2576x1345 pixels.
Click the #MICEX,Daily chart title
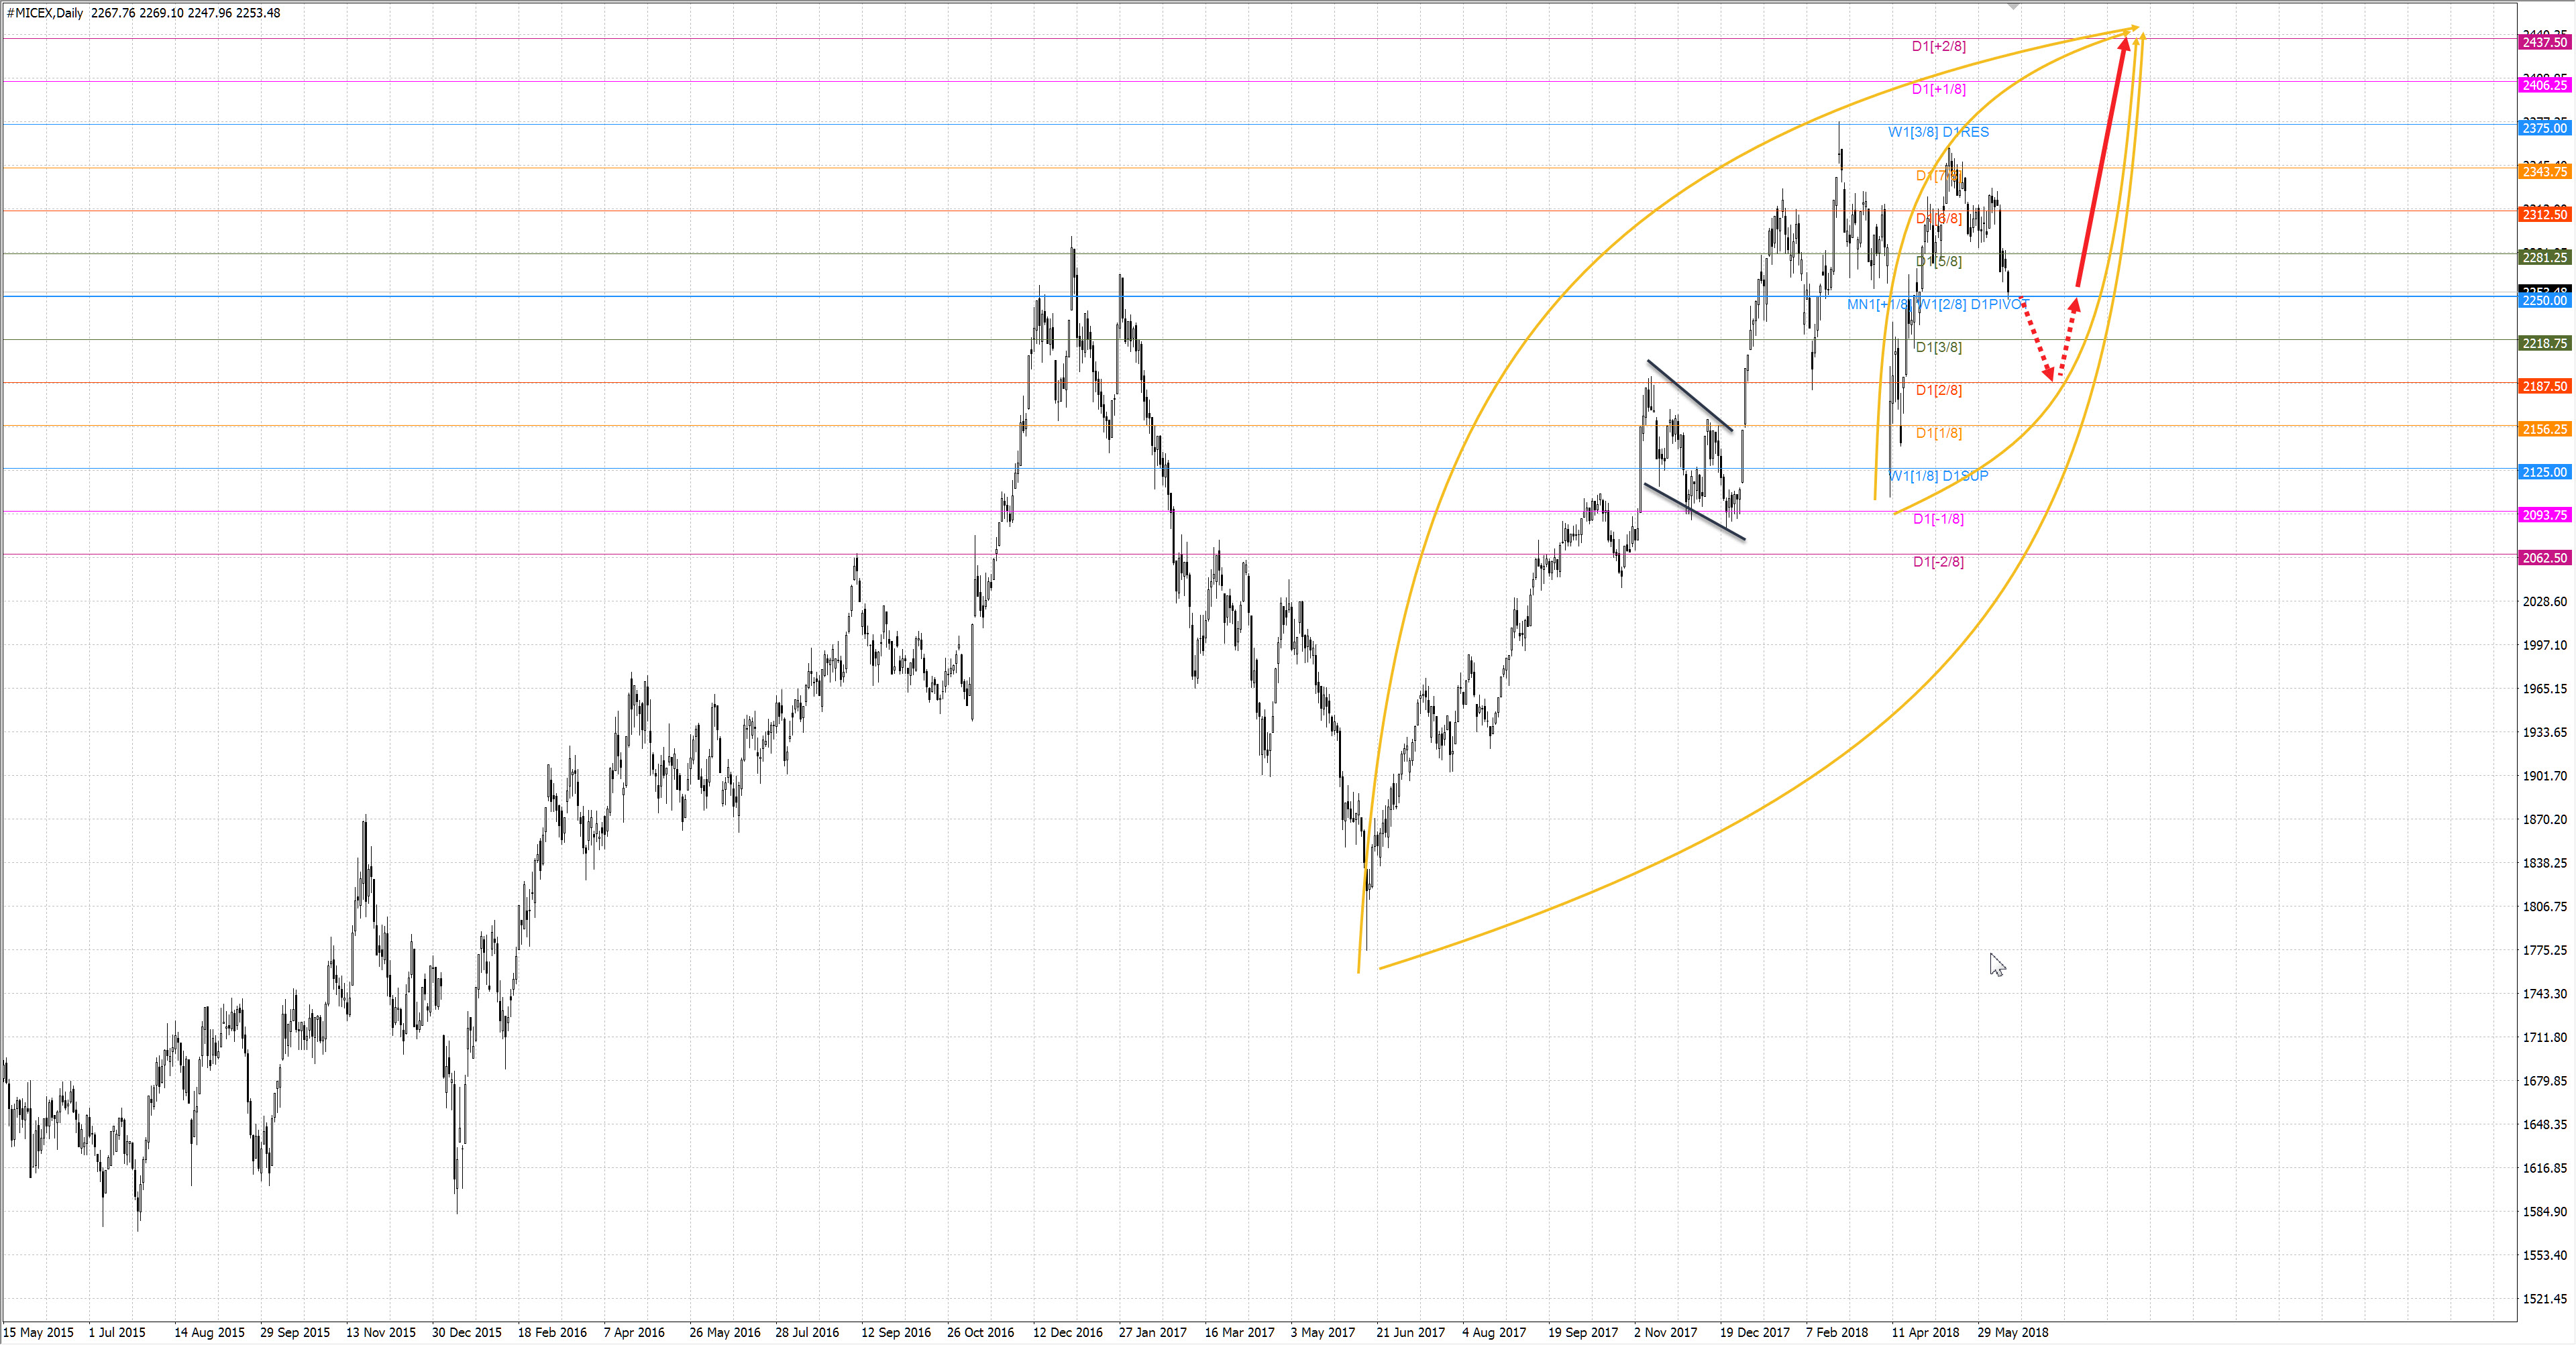(x=45, y=13)
